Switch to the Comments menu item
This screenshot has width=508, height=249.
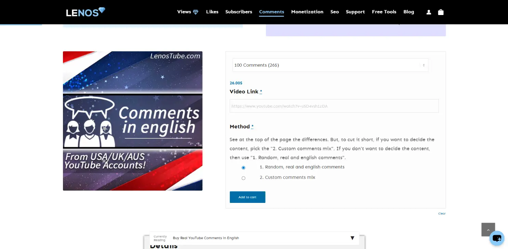[271, 12]
